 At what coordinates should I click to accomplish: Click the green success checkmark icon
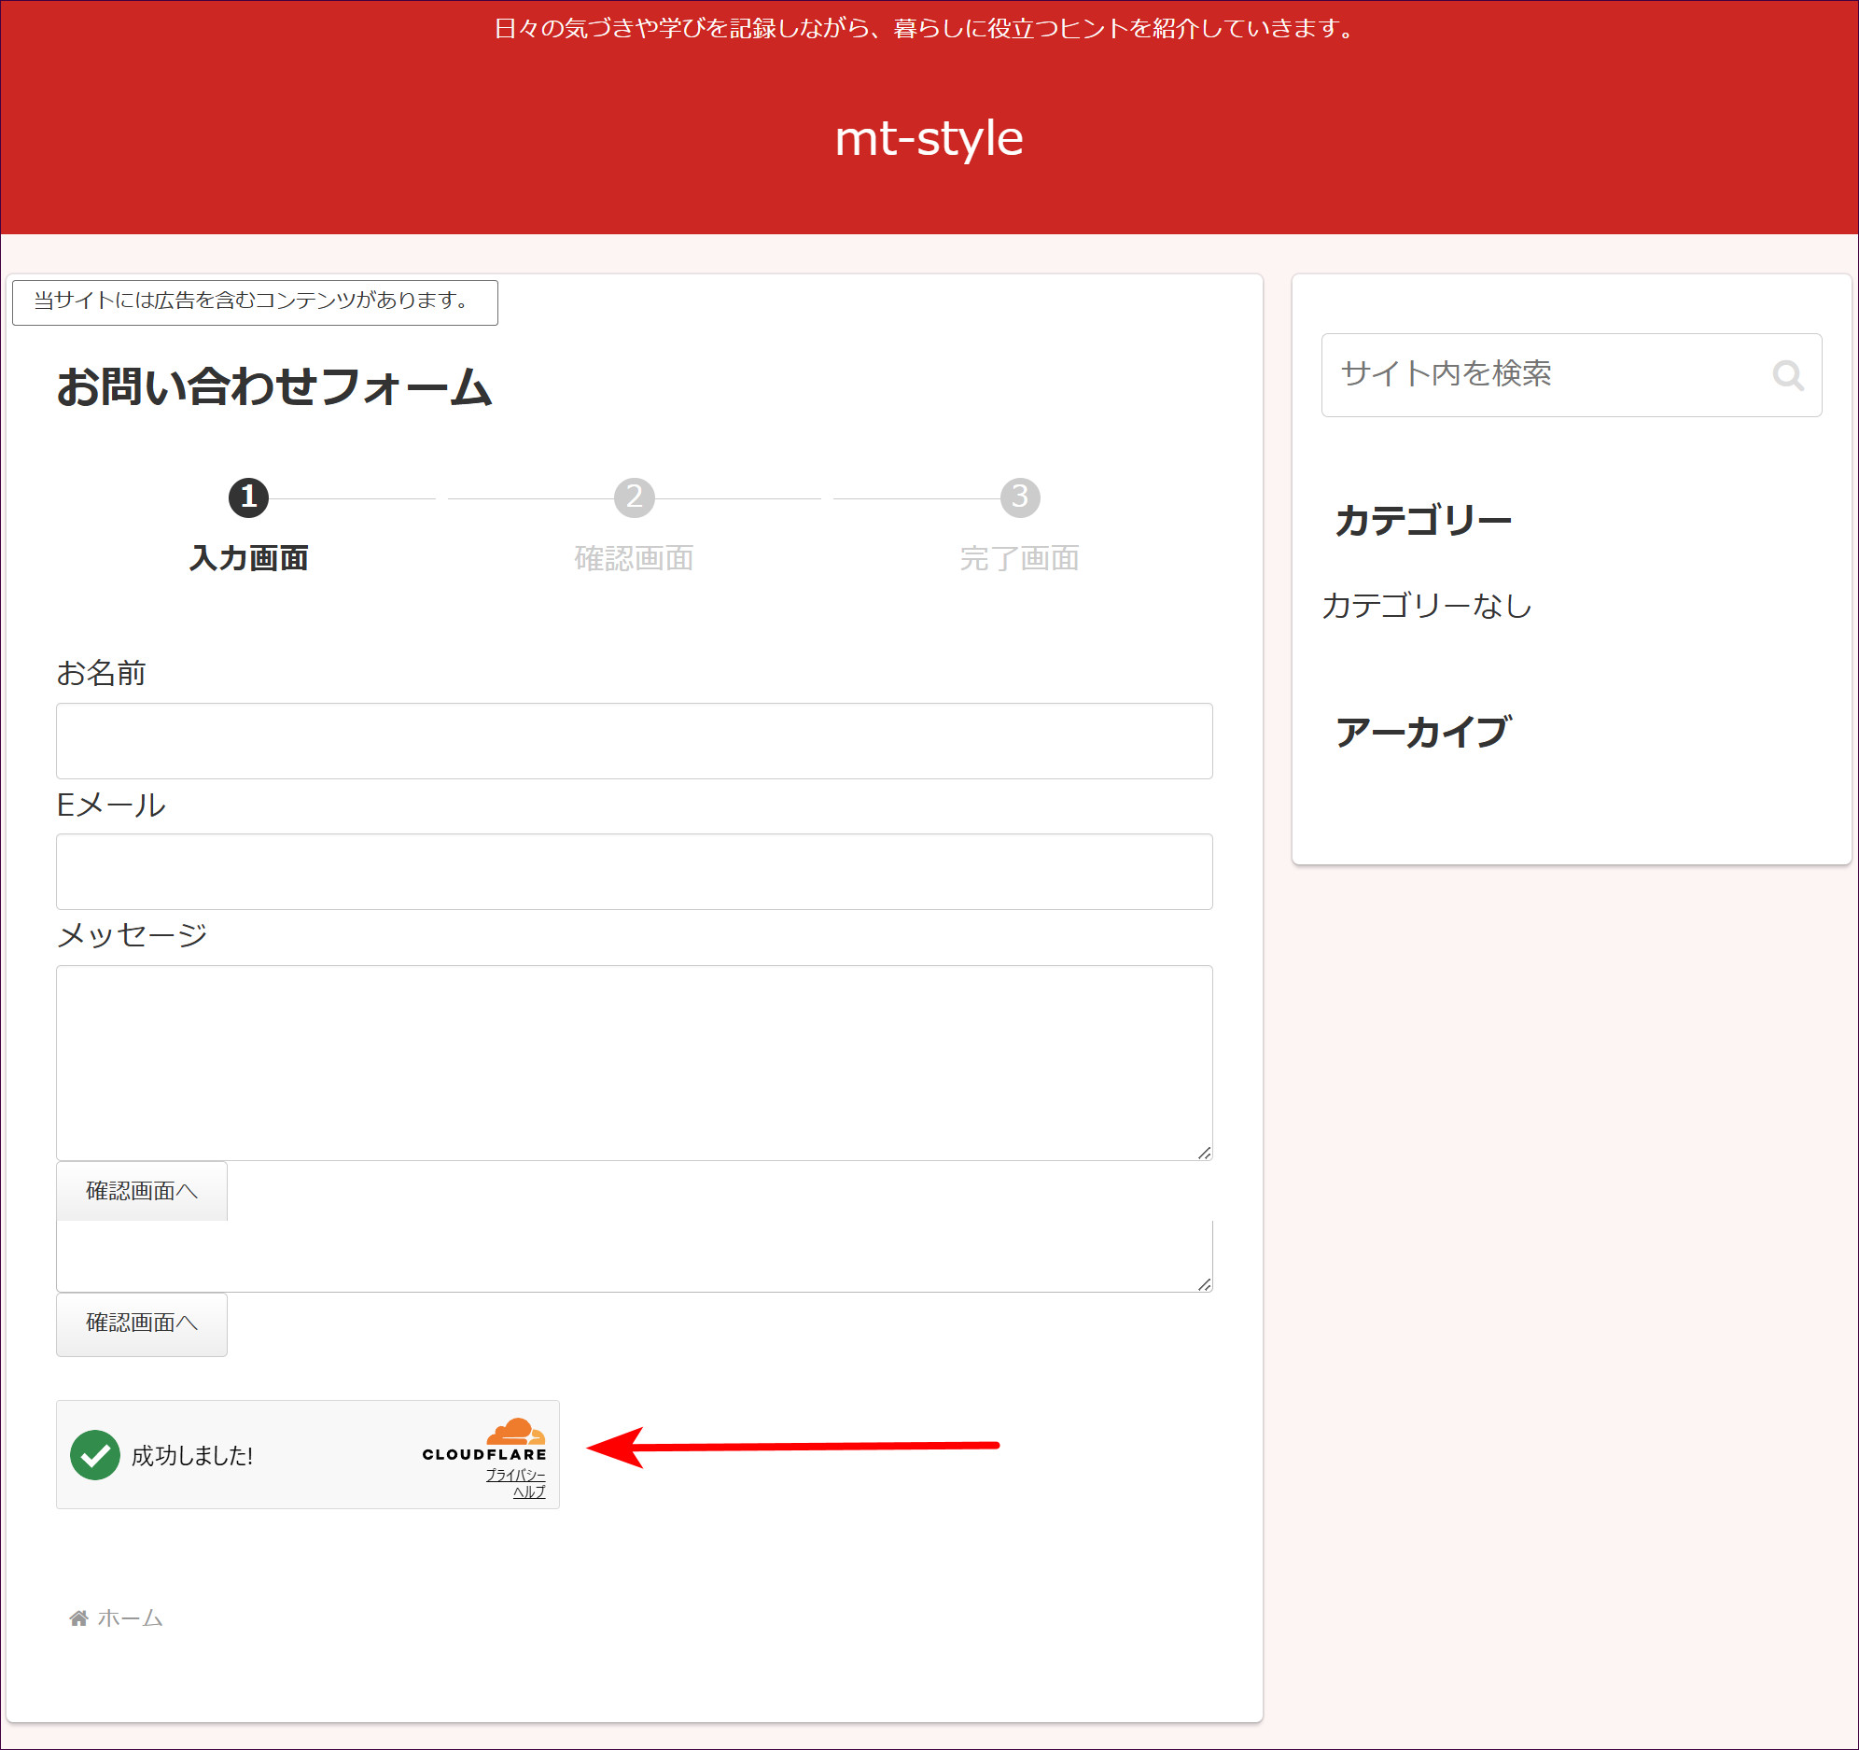(95, 1454)
